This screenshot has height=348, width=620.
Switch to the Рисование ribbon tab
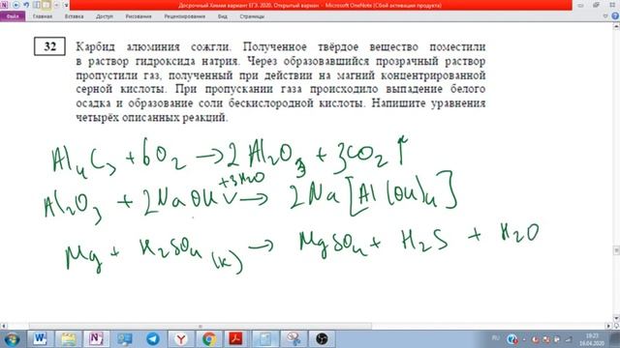pyautogui.click(x=139, y=16)
